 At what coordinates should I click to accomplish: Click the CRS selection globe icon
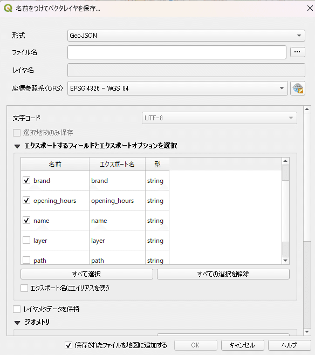click(x=298, y=88)
